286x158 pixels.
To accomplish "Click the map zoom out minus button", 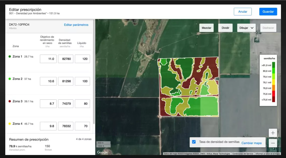I will tap(273, 143).
